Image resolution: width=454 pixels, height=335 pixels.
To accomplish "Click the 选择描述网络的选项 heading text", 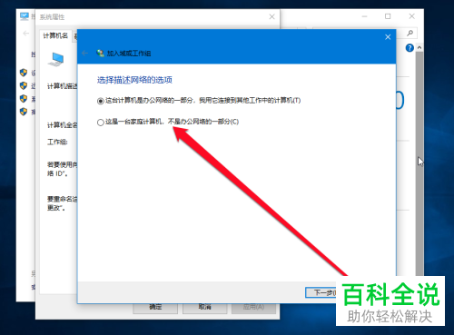I will (x=134, y=80).
